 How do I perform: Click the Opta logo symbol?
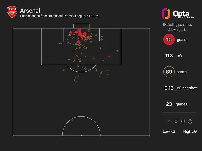[166, 13]
